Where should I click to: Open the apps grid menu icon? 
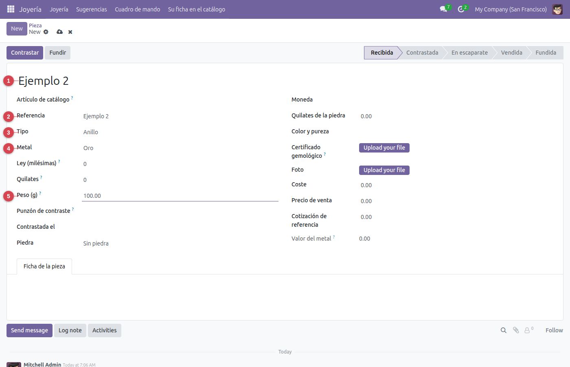point(11,9)
